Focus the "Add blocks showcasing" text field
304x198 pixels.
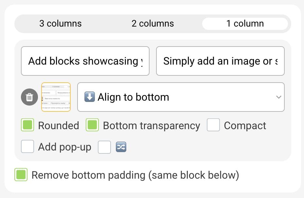pos(85,61)
